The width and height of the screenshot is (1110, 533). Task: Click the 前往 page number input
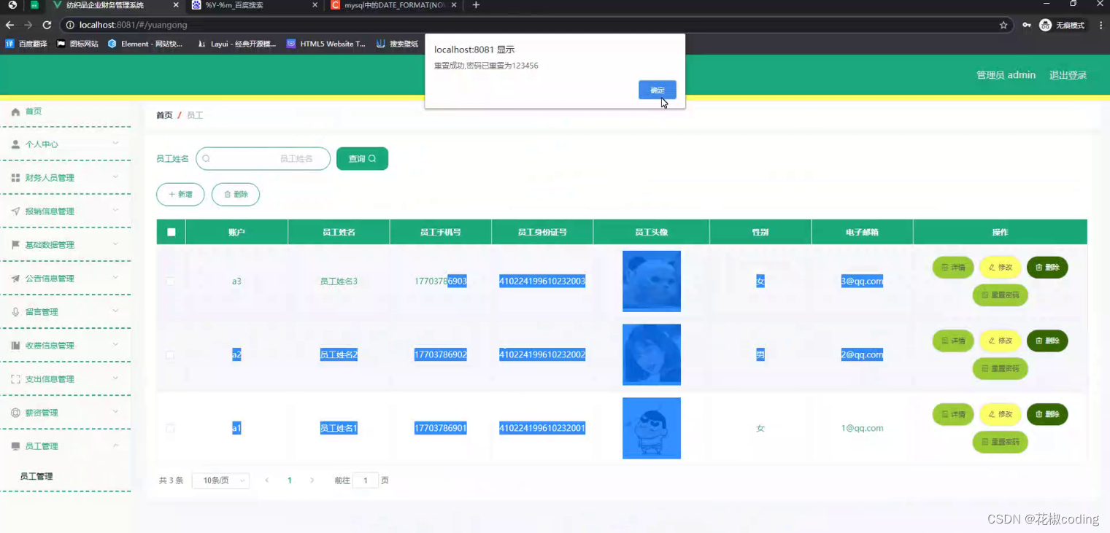tap(366, 481)
